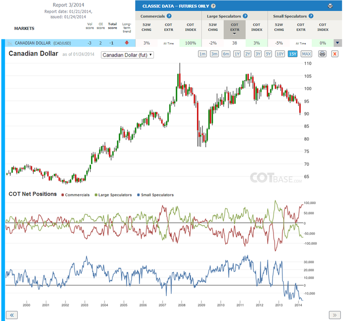This screenshot has height=321, width=343.
Task: Select the 1Y time range
Action: 237,54
